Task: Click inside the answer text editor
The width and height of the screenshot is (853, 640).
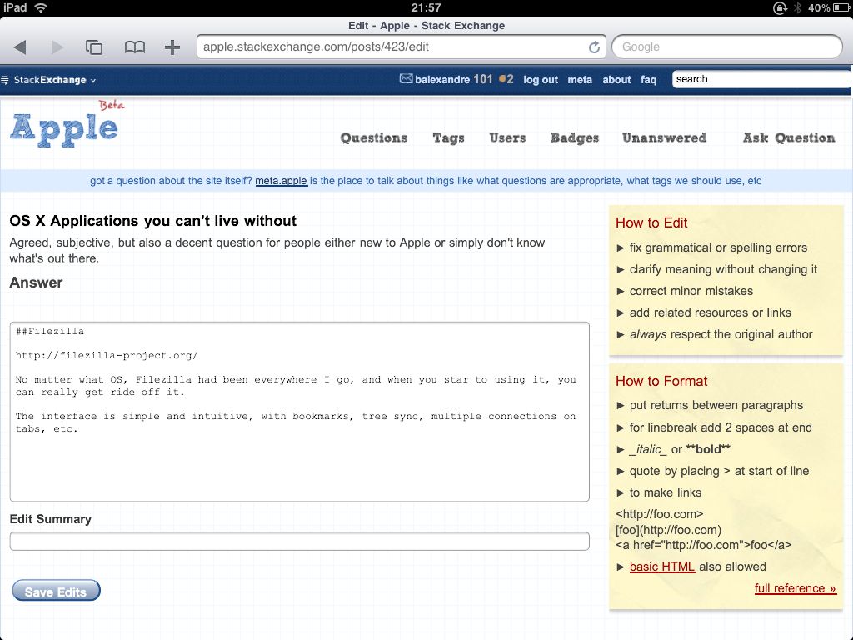Action: click(x=299, y=412)
